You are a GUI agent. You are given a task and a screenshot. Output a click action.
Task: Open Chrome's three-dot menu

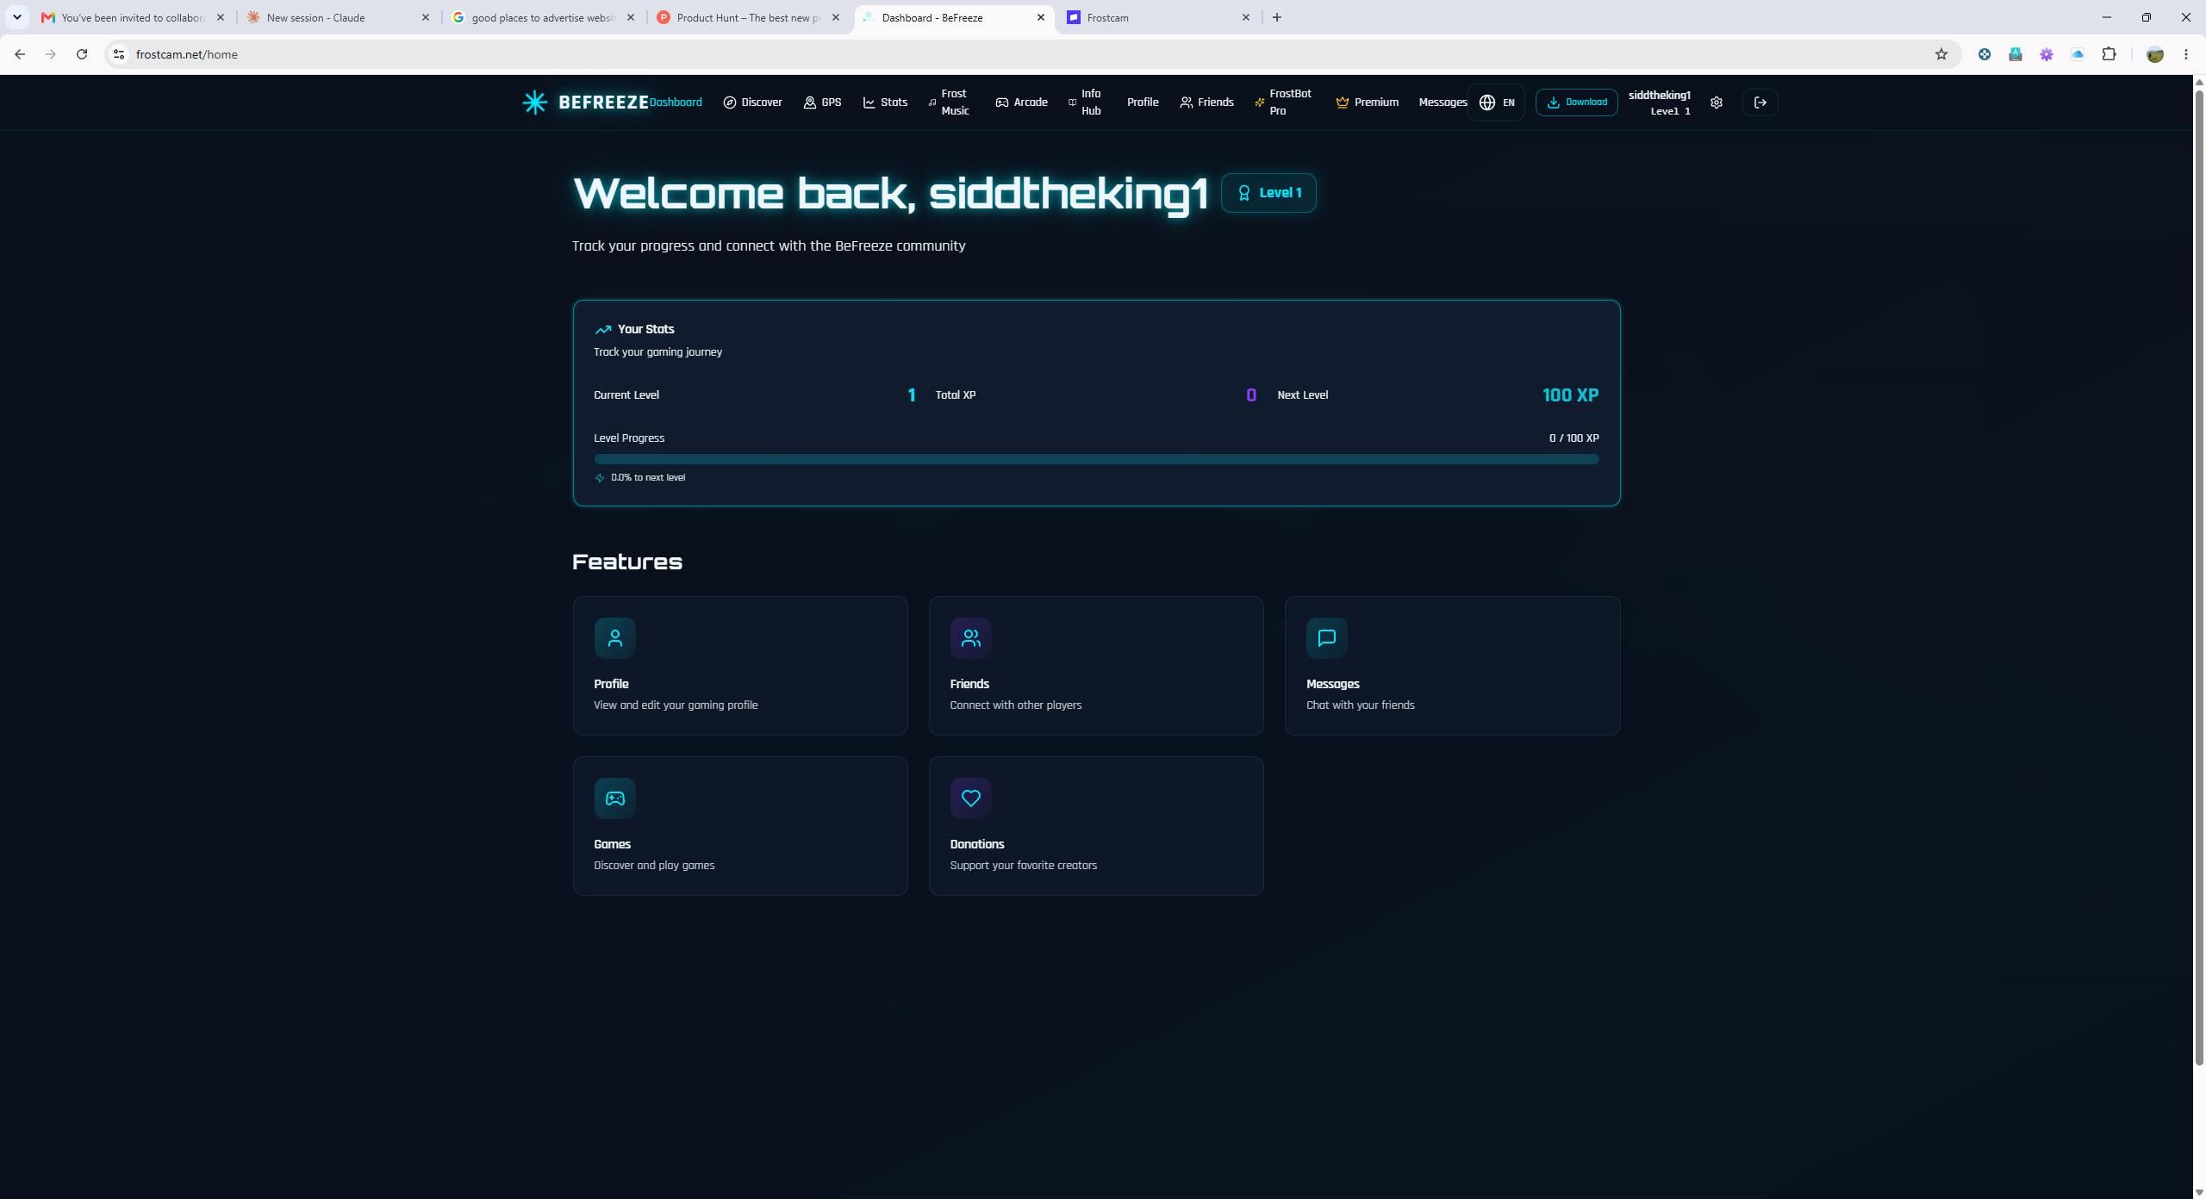[2185, 54]
